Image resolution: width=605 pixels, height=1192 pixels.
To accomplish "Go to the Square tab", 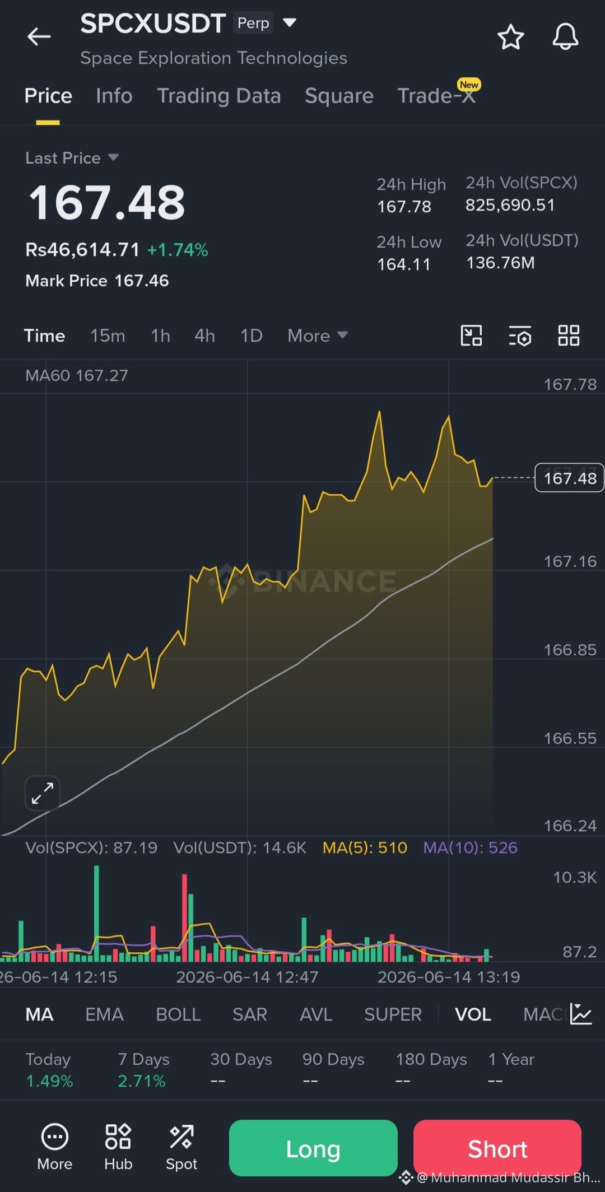I will (x=339, y=96).
